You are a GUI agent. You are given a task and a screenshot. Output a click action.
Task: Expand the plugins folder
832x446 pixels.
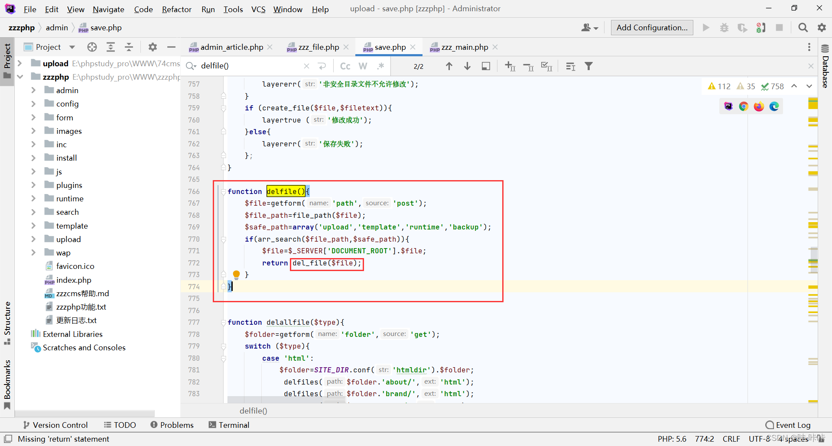(33, 185)
